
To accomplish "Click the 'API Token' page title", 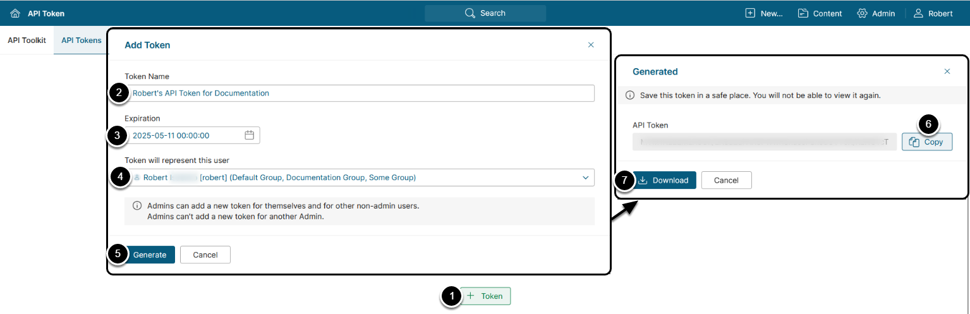I will (x=46, y=13).
